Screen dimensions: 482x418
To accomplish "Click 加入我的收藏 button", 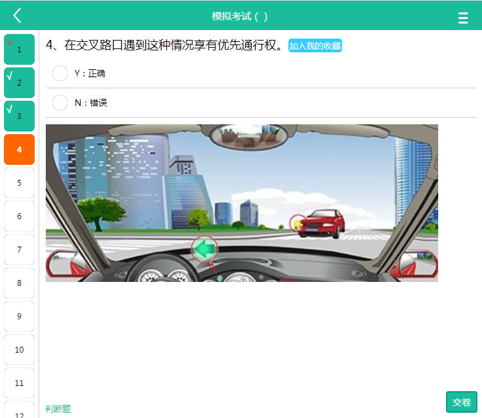I will pos(315,46).
